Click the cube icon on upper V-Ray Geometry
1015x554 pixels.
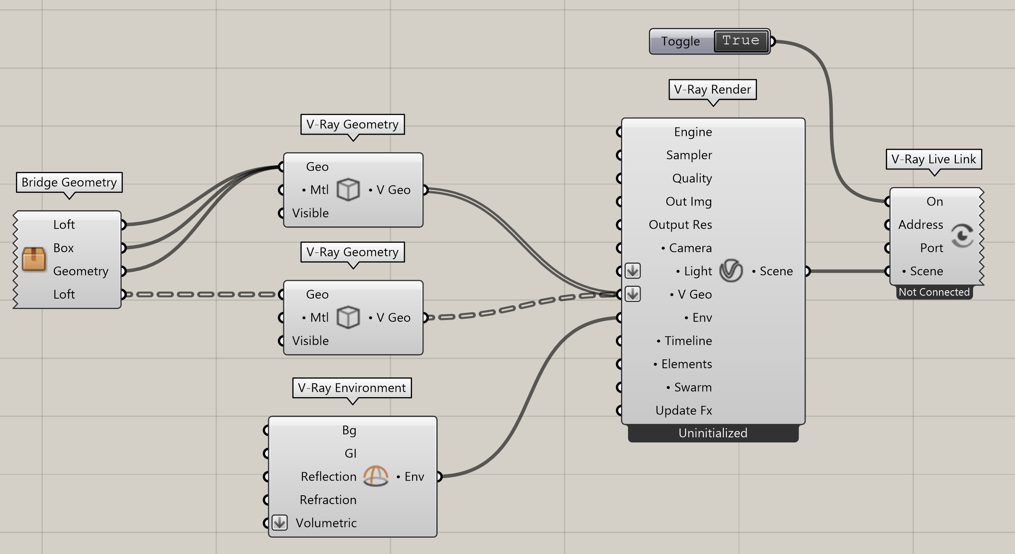click(x=348, y=190)
